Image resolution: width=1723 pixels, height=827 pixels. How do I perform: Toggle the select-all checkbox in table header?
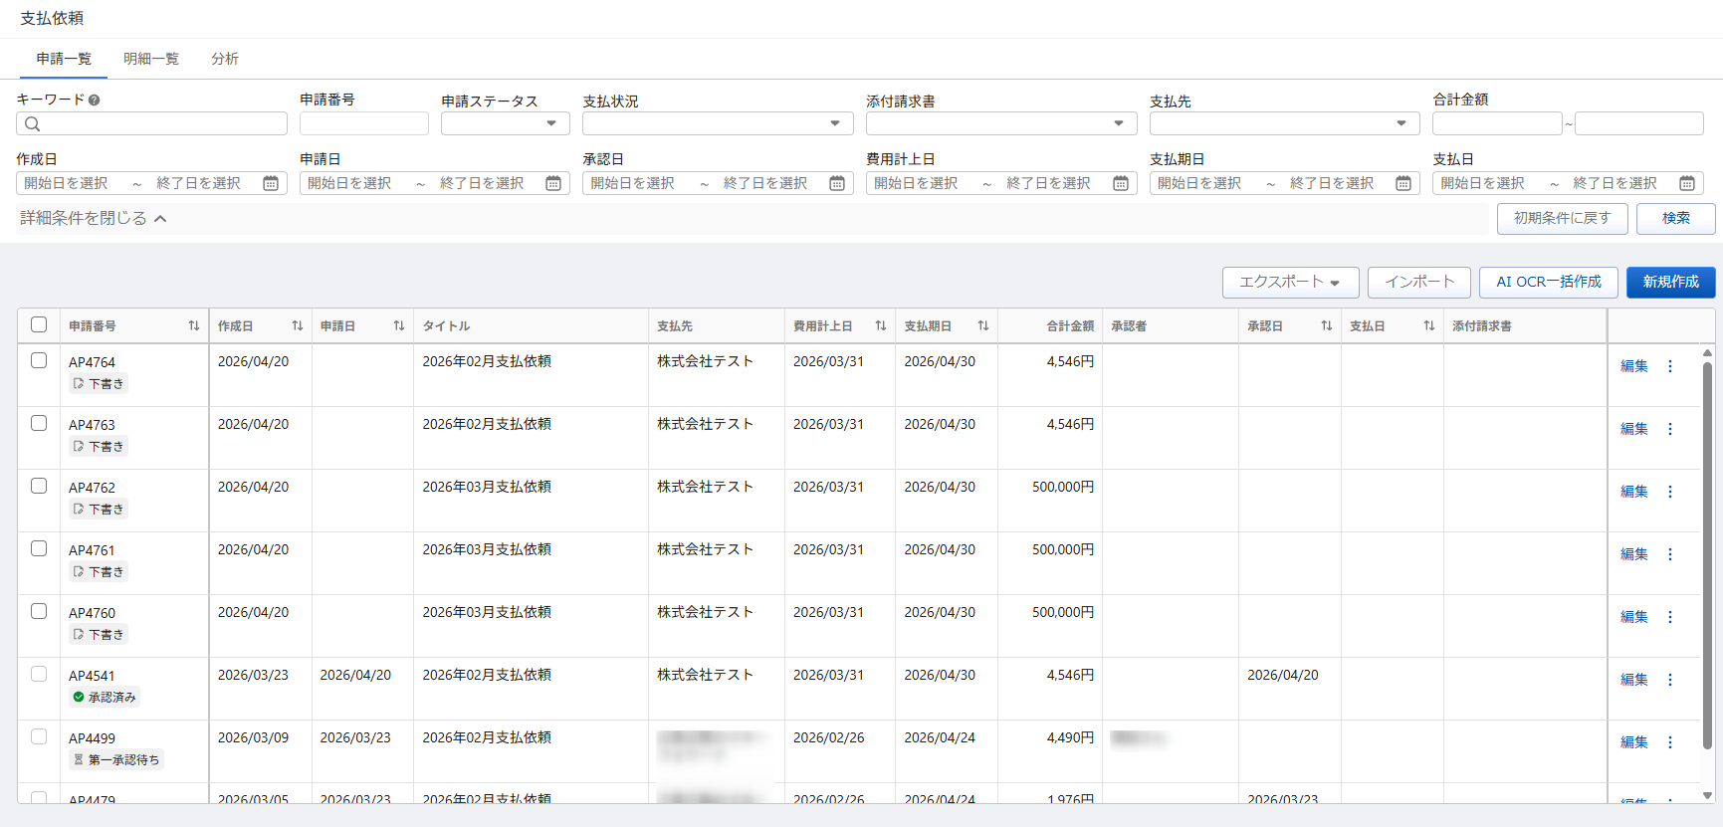[x=39, y=324]
